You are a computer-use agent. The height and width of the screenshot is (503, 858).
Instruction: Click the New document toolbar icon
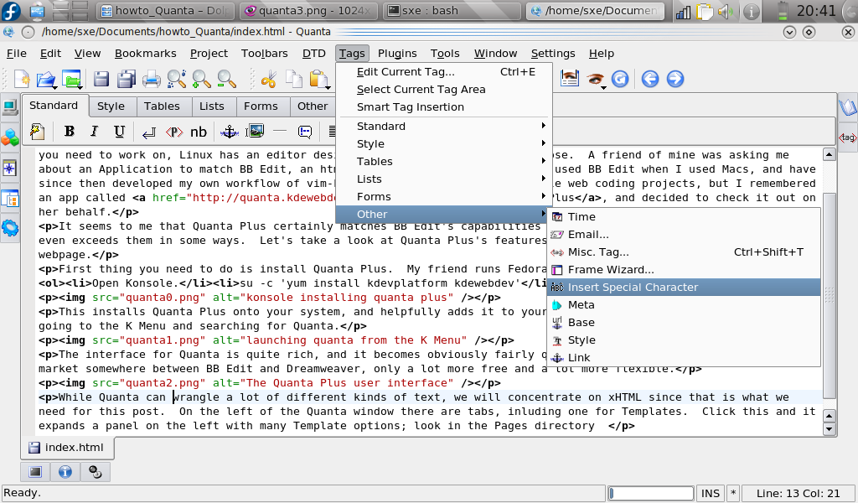(x=21, y=79)
